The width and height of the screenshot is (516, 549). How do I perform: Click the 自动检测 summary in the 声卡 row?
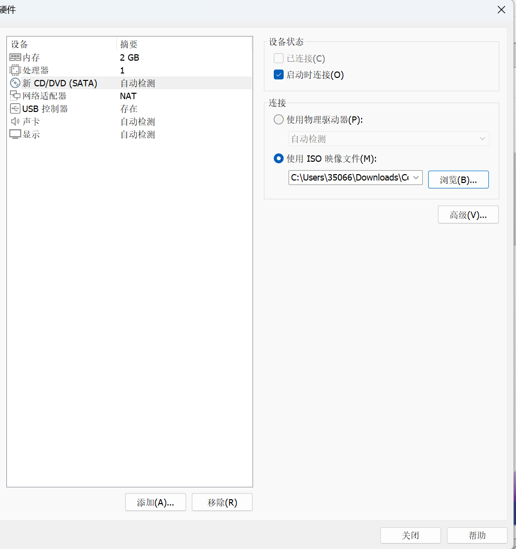tap(138, 121)
